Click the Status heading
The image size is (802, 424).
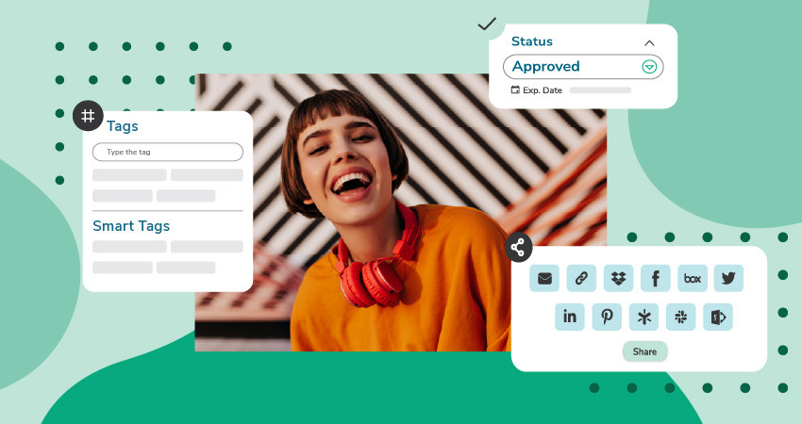[x=532, y=41]
